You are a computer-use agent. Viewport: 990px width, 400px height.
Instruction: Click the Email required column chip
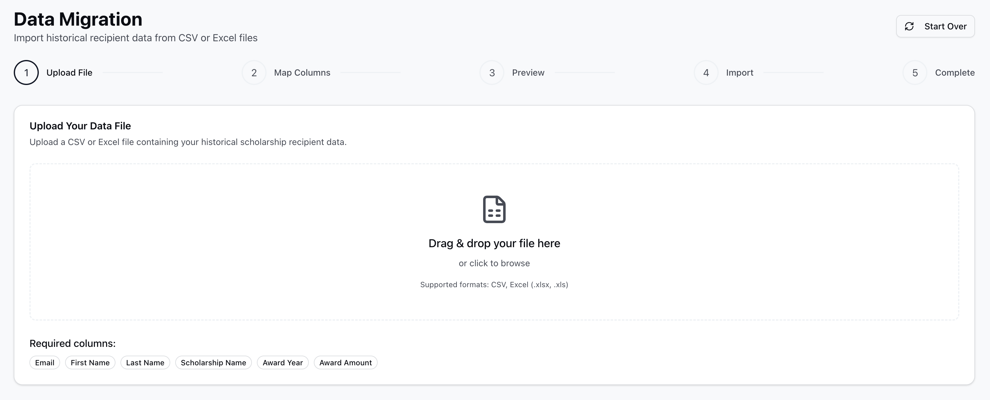click(x=44, y=363)
